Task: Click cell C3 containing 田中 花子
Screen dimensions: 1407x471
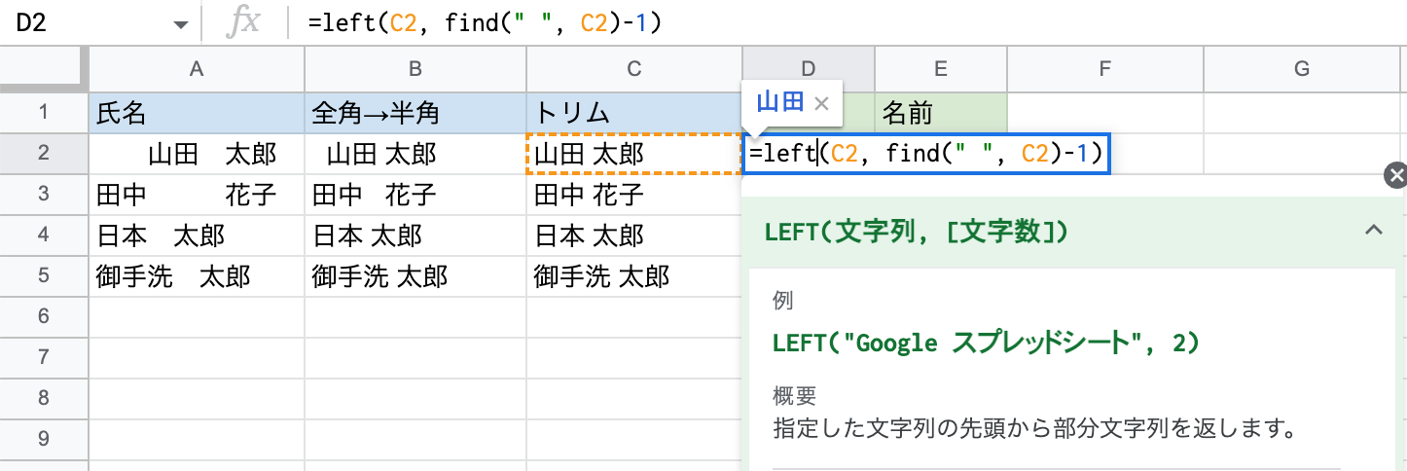Action: [633, 195]
